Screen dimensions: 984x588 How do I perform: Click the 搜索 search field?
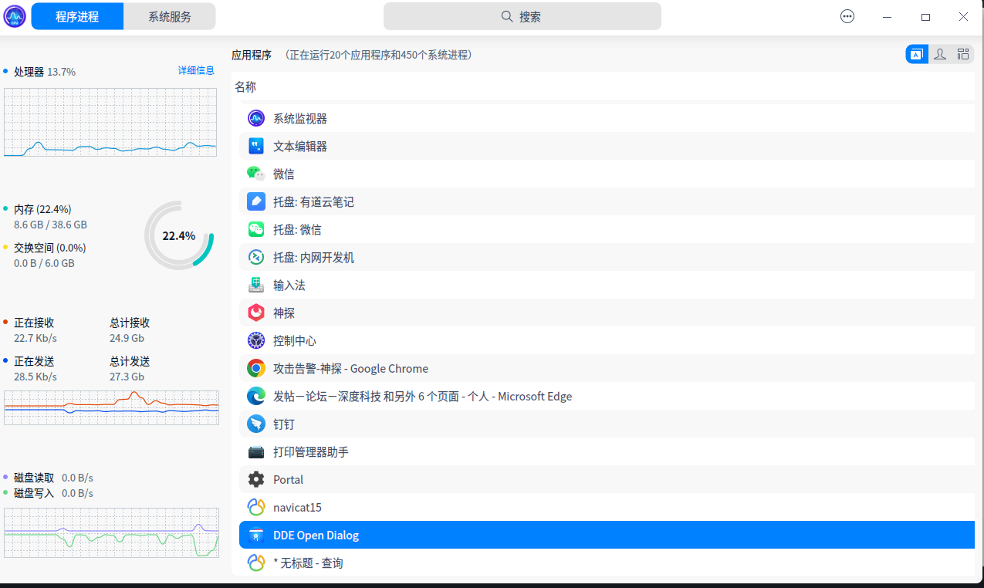coord(522,16)
